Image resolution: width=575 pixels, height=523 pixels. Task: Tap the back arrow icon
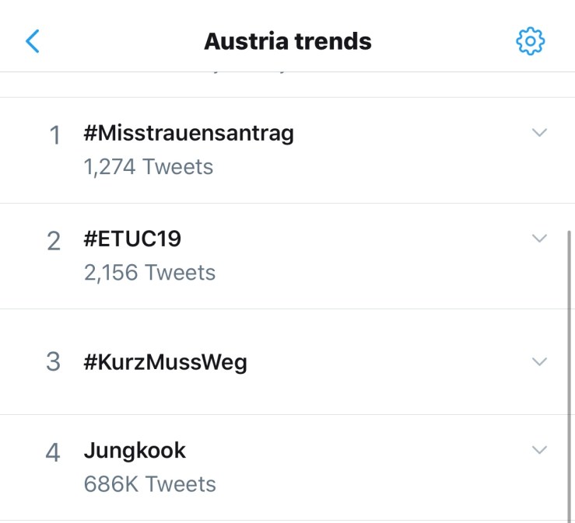pyautogui.click(x=33, y=41)
